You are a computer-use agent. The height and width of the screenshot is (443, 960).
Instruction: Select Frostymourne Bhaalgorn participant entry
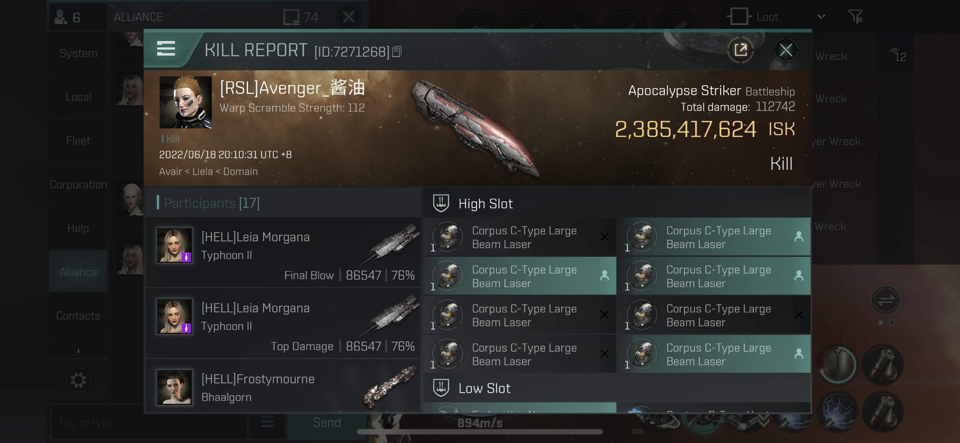283,387
